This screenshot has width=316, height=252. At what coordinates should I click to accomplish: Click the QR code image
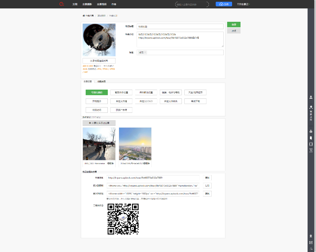pos(123,219)
